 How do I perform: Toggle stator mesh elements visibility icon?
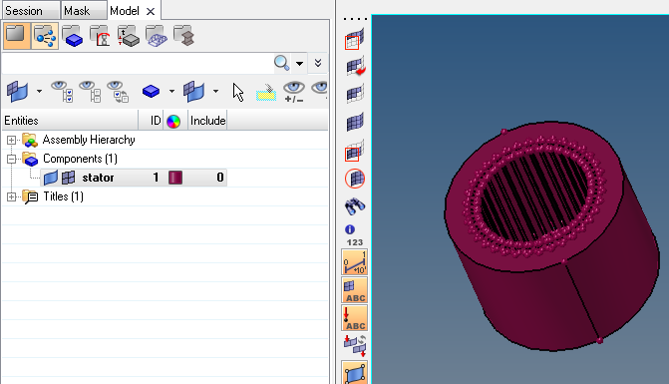(68, 178)
